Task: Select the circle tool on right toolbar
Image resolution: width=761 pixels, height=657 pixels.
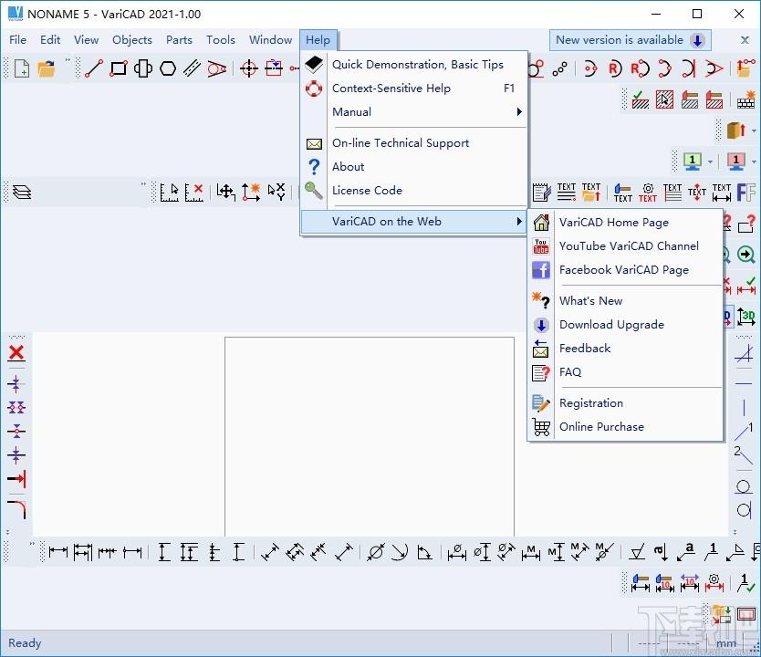Action: pos(744,486)
